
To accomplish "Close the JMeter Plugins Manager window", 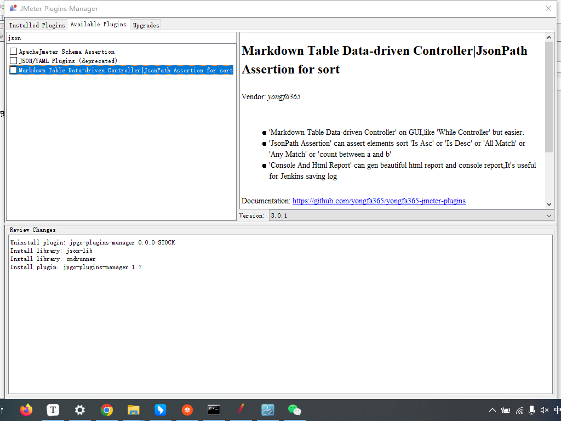I will [548, 8].
